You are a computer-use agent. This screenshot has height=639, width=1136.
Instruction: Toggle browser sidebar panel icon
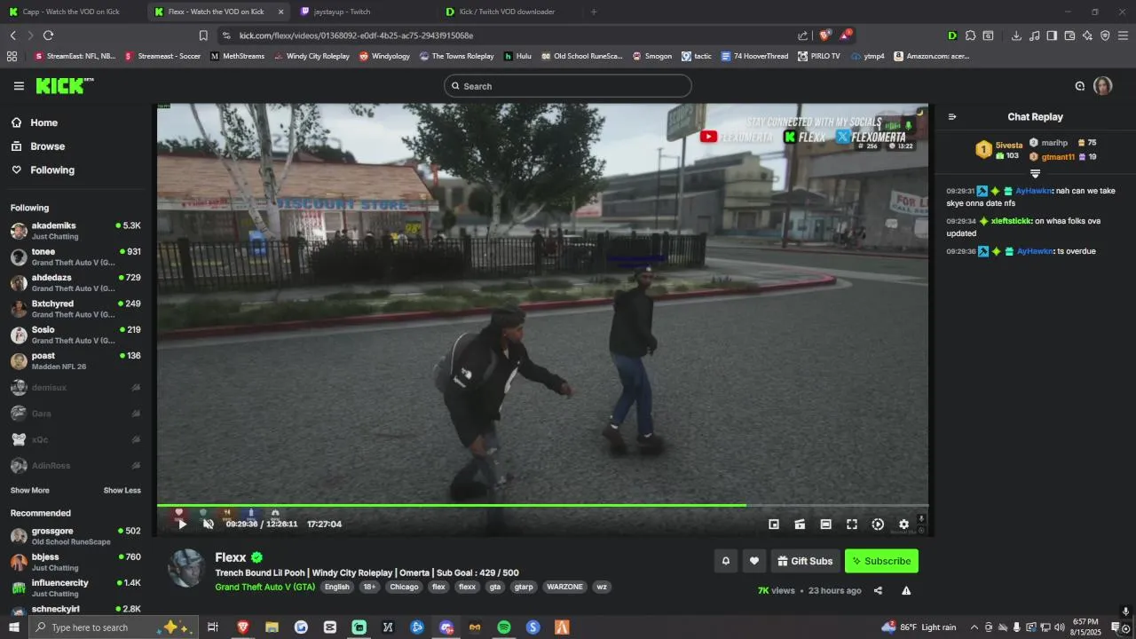(x=1052, y=35)
